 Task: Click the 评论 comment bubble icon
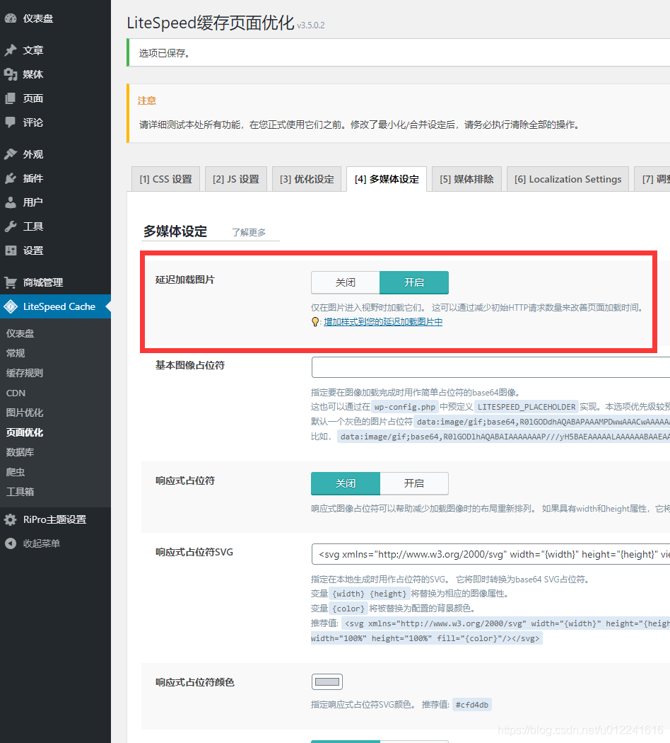coord(11,122)
